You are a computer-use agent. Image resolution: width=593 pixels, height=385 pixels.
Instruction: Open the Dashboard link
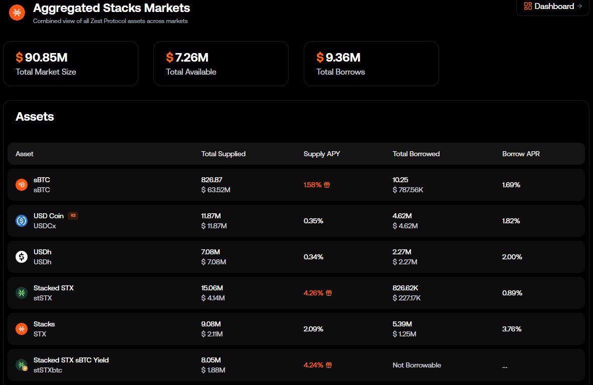pos(552,7)
